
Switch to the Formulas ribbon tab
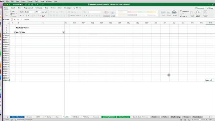point(39,8)
